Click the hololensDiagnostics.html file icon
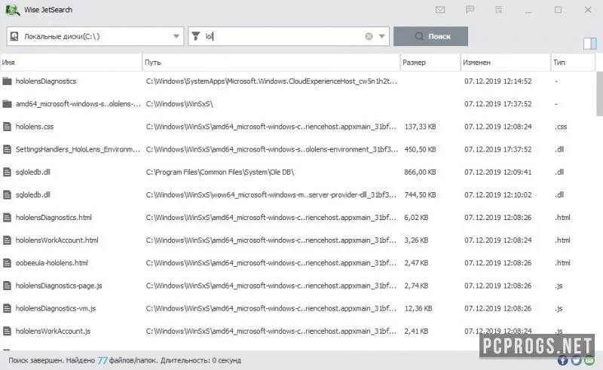 (x=7, y=217)
